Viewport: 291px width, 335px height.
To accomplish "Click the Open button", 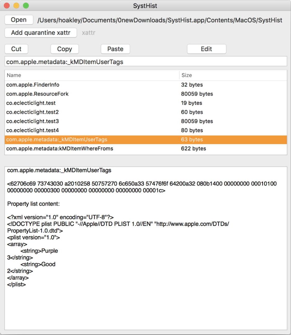I will click(19, 20).
